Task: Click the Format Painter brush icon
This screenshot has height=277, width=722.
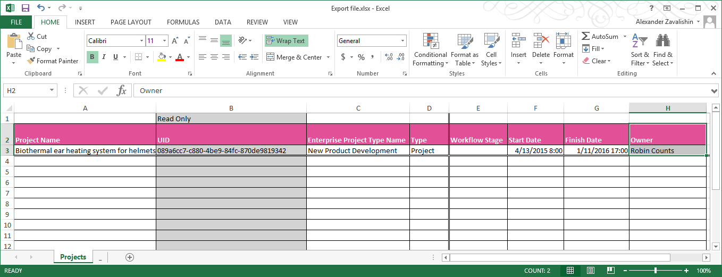Action: 30,61
